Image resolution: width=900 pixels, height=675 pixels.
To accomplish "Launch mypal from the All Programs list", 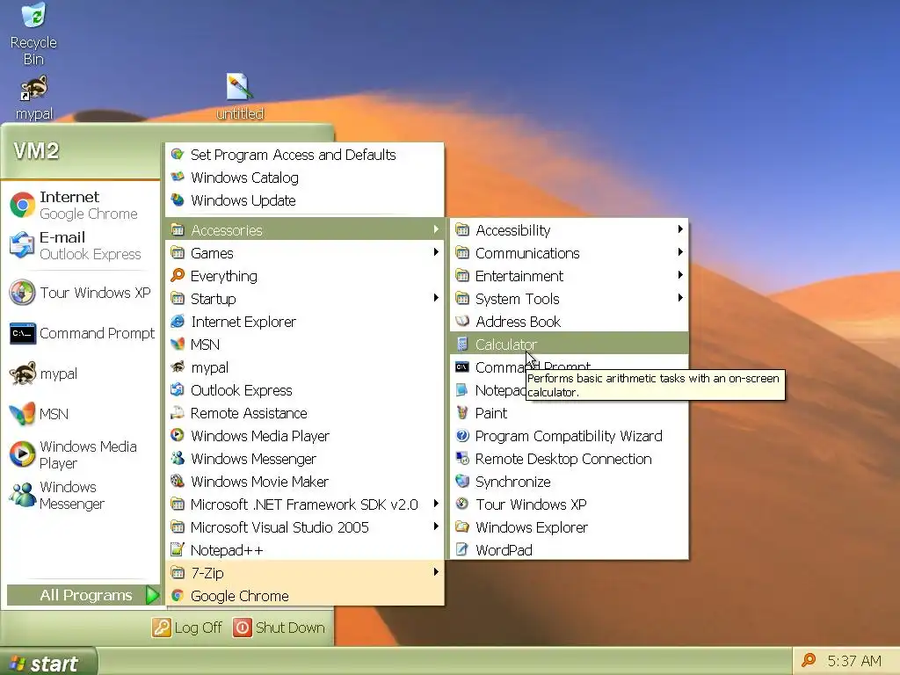I will click(x=305, y=367).
